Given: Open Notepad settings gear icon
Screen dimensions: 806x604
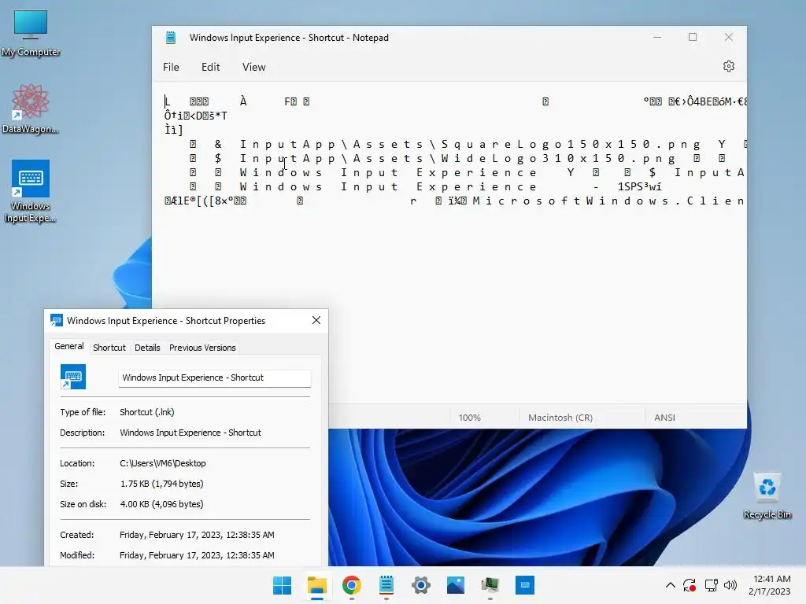Looking at the screenshot, I should pyautogui.click(x=728, y=66).
